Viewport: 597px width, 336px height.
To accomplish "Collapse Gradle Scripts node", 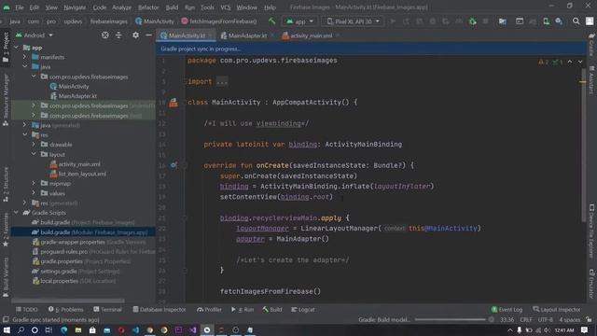I will click(x=17, y=213).
